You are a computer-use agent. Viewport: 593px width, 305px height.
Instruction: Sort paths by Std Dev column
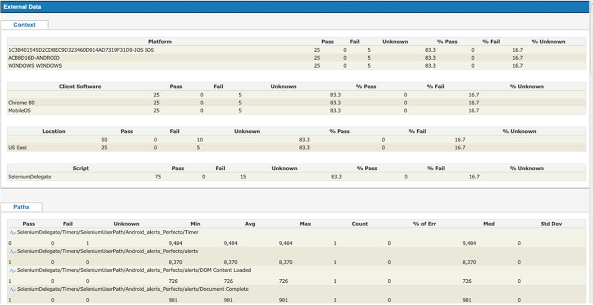point(551,224)
